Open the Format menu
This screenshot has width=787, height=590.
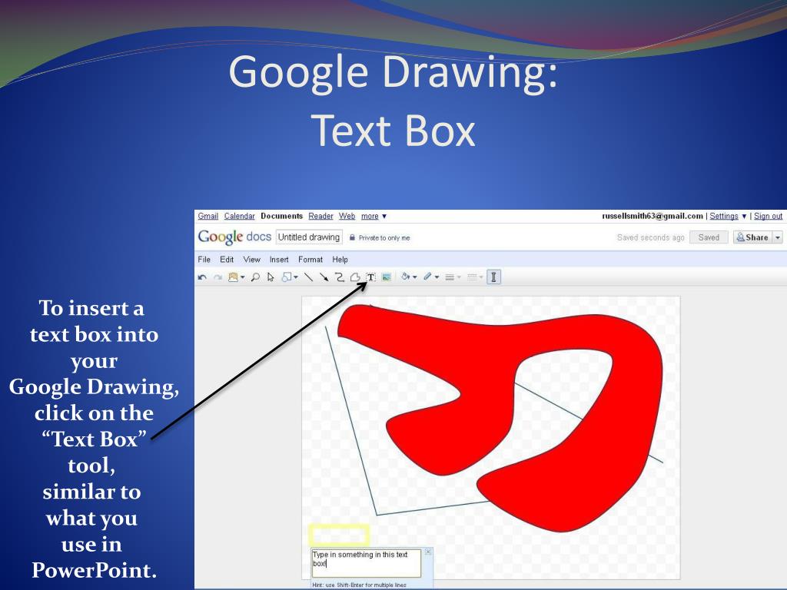coord(310,260)
